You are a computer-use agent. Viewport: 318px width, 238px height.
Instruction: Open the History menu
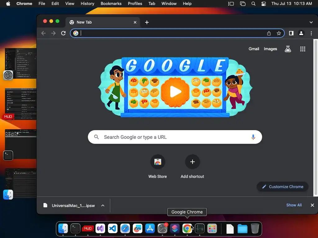87,3
